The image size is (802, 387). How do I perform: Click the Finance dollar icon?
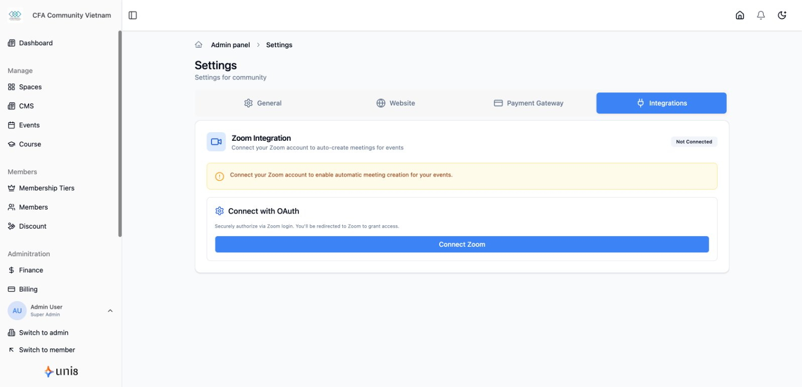[12, 270]
